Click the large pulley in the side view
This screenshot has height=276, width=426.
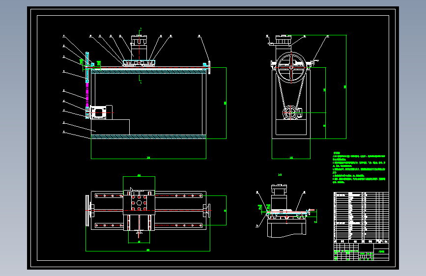[x=291, y=68]
